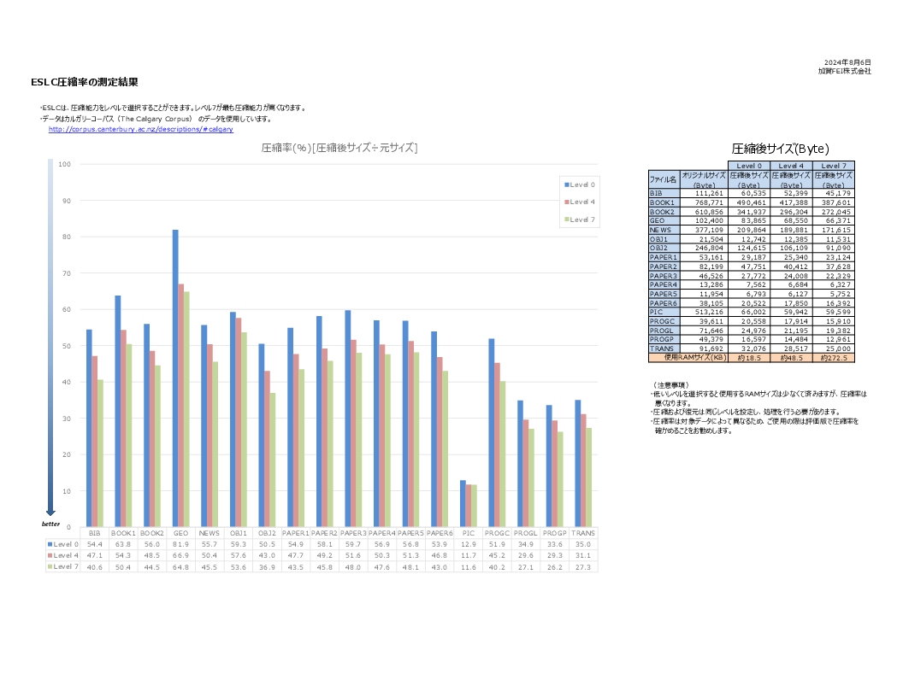The width and height of the screenshot is (903, 697).
Task: Select the chart title 圧縮率(%)
Action: click(x=339, y=148)
